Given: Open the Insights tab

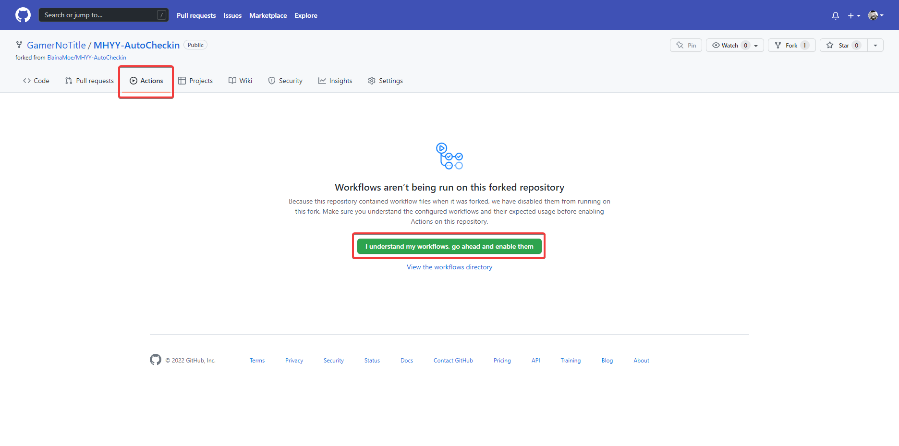Looking at the screenshot, I should [x=335, y=81].
